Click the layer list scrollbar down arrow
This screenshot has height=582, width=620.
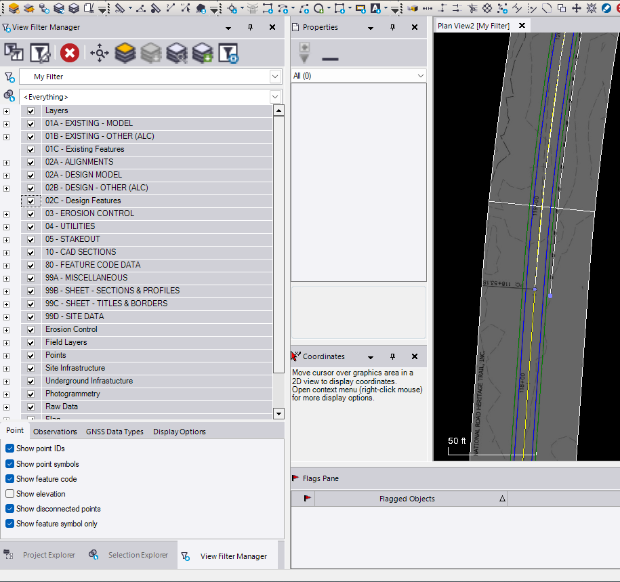pyautogui.click(x=278, y=413)
